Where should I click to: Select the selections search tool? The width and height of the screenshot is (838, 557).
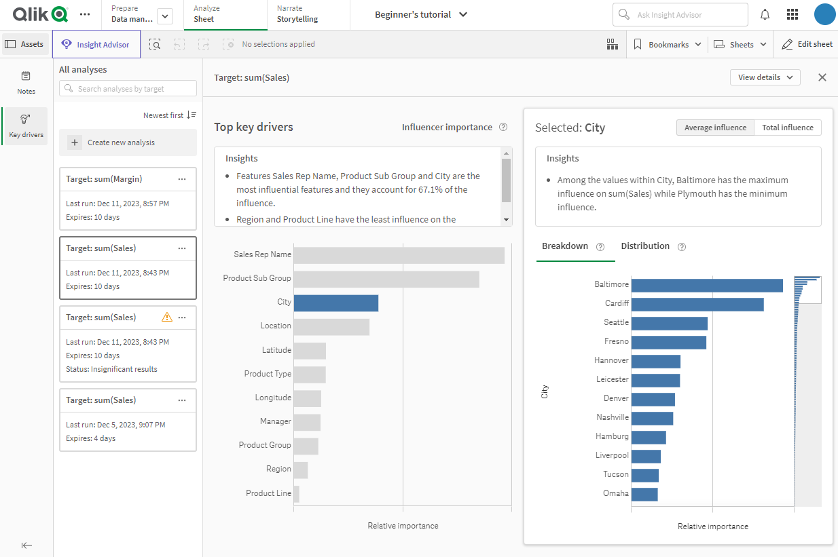155,43
